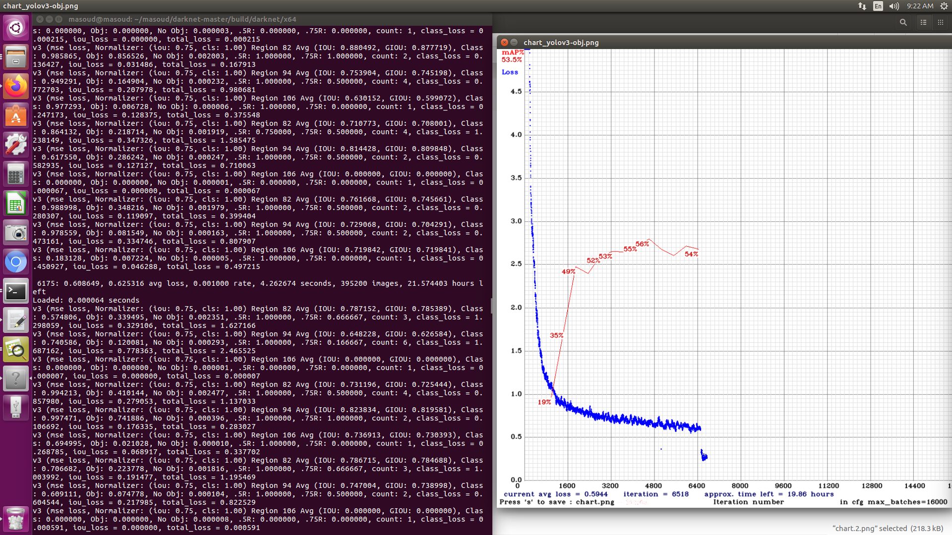Switch file manager to grid view
952x535 pixels.
pyautogui.click(x=941, y=22)
